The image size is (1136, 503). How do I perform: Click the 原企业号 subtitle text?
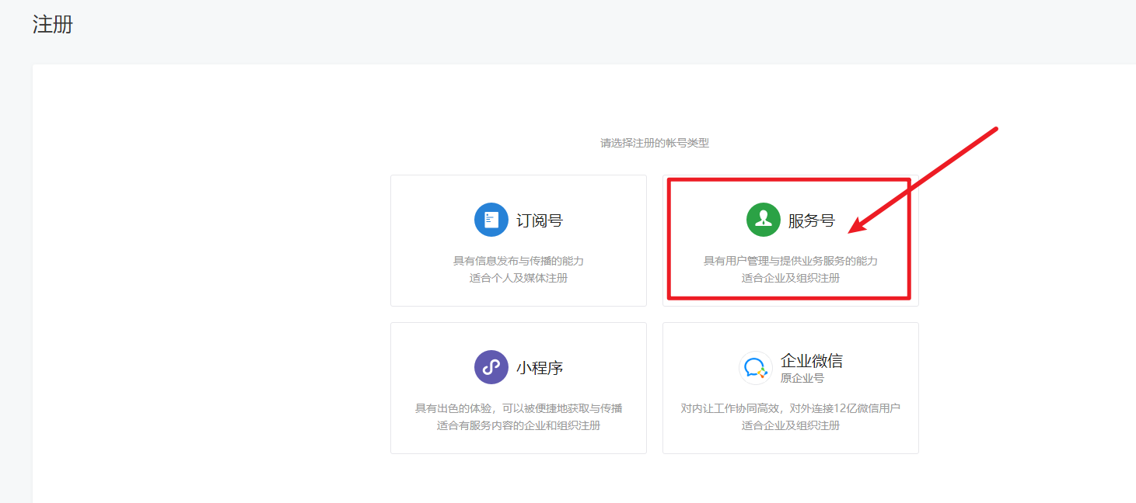coord(802,378)
